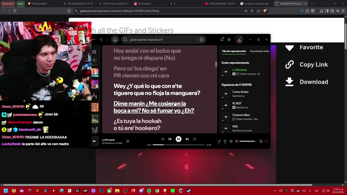Open Brave Shields lion icon
Image resolution: width=347 pixels, height=195 pixels.
[265, 11]
